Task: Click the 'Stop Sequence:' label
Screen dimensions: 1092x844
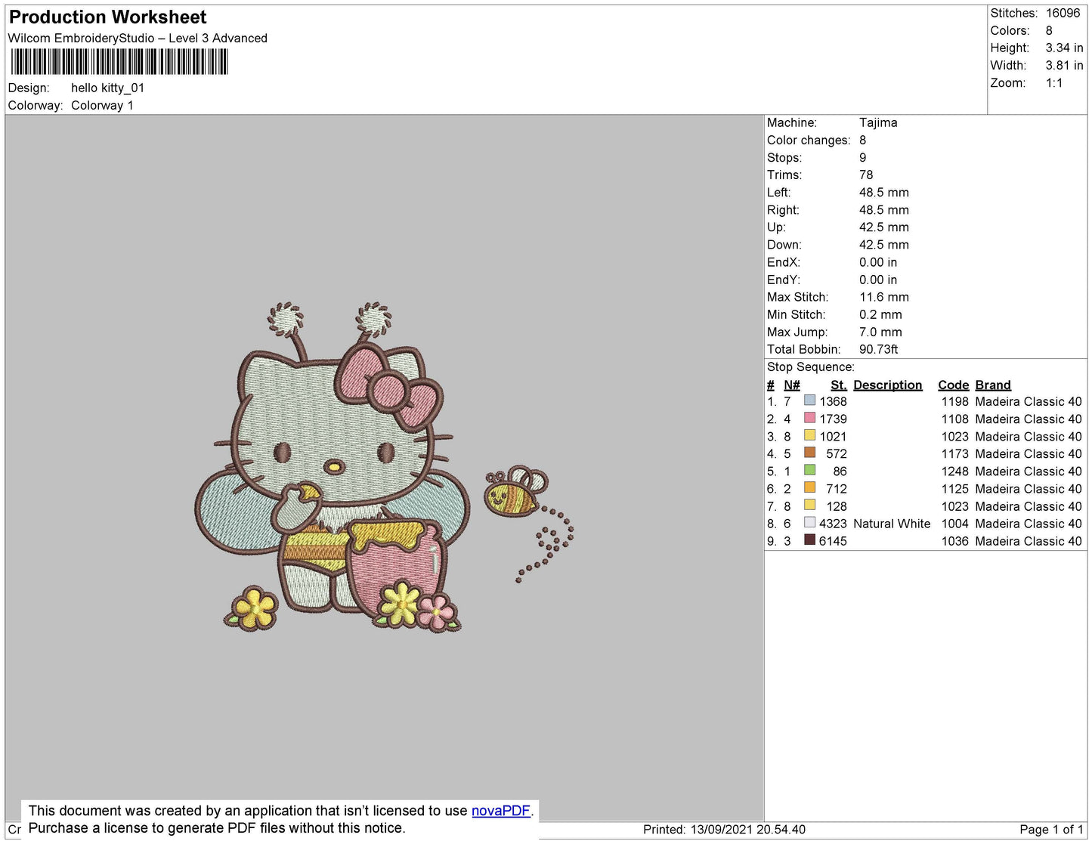Action: point(811,366)
